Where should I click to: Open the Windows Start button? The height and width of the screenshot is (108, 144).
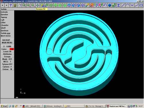click(x=4, y=106)
